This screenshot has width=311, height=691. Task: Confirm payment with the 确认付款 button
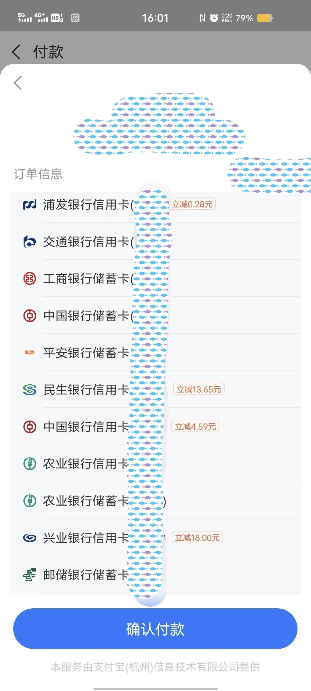[x=155, y=629]
